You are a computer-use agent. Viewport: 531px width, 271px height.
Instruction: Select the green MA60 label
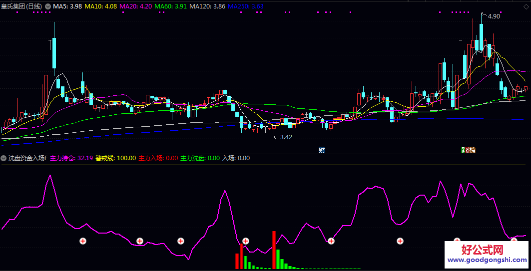[x=171, y=6]
